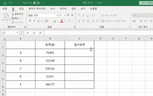This screenshot has width=153, height=96.
Task: Open the 파일 tab
Action: click(x=5, y=9)
